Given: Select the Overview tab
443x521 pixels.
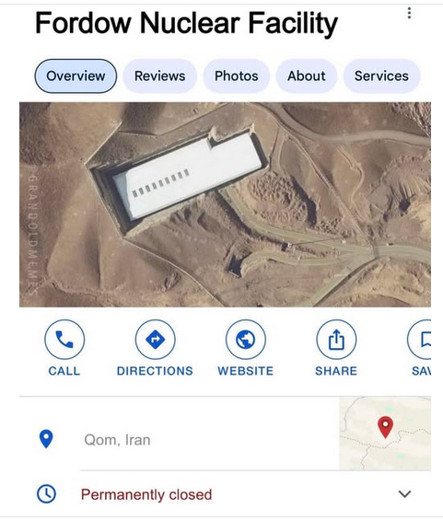Looking at the screenshot, I should (76, 76).
